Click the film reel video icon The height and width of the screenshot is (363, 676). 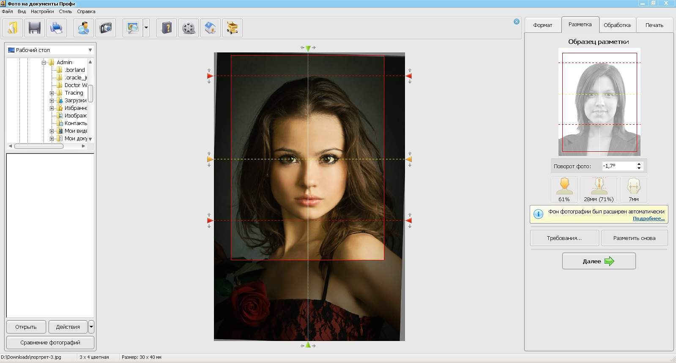[189, 28]
